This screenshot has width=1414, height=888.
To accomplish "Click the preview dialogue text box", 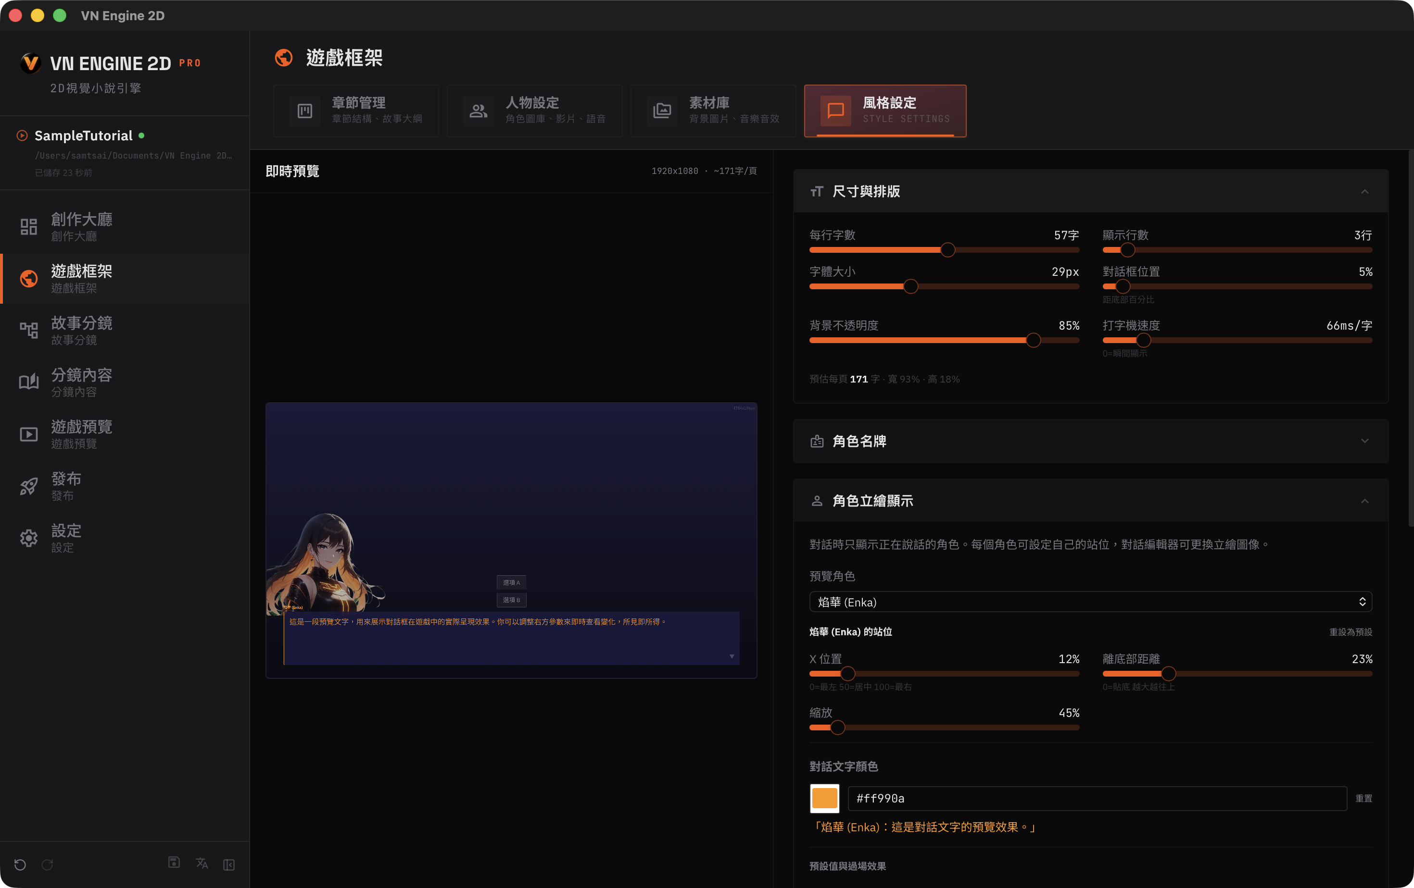I will (x=511, y=638).
